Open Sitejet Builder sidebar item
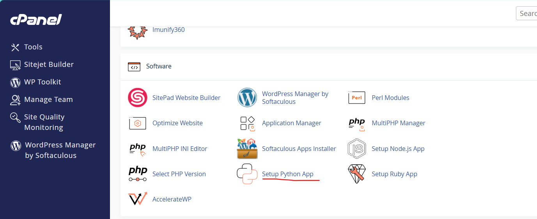The image size is (537, 219). [49, 65]
